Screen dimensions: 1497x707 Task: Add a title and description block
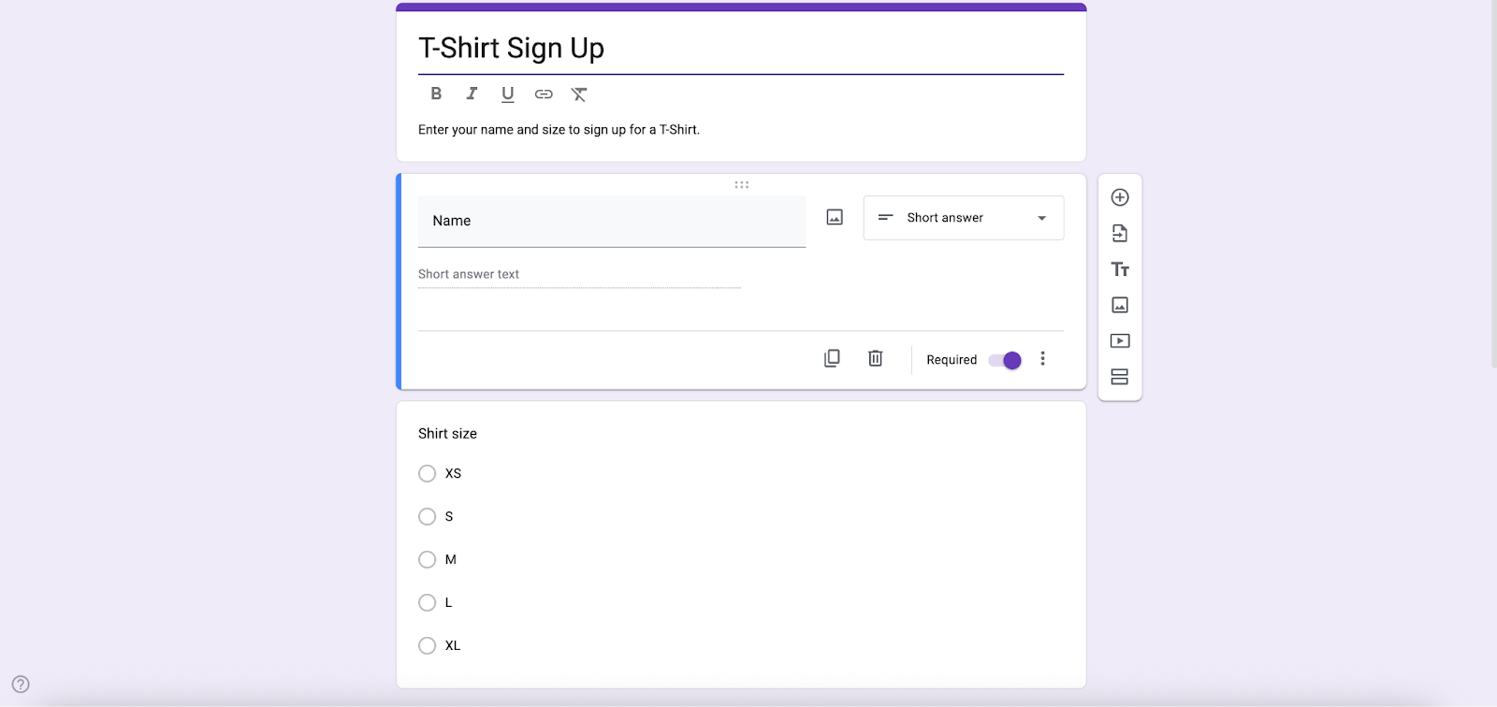point(1120,269)
